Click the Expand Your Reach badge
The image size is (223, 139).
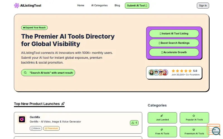point(34,28)
